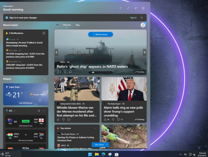Image resolution: width=208 pixels, height=157 pixels.
Task: Click the 21°C temperature reading
Action: coord(18,95)
